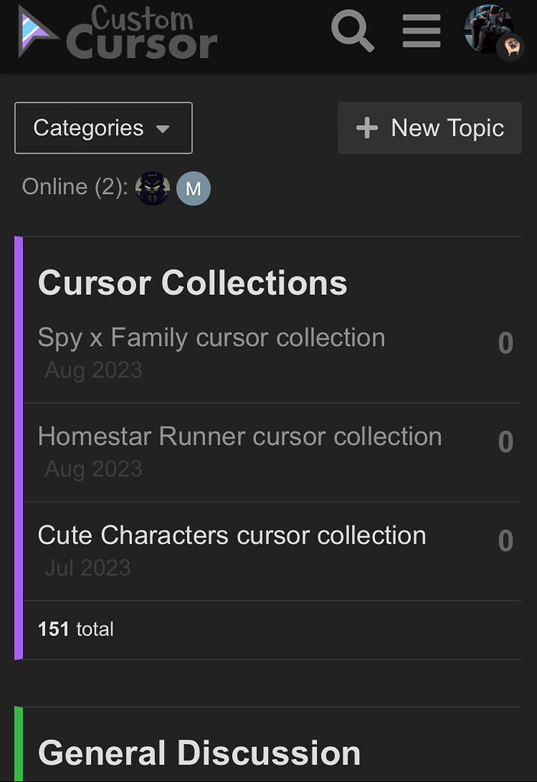Click the plus icon on New Topic

coord(366,128)
